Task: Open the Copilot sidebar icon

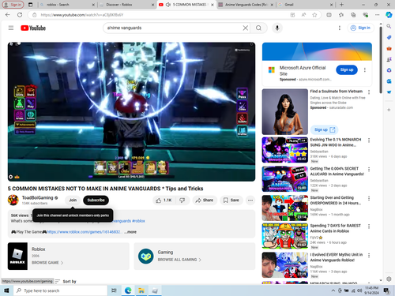Action: click(x=389, y=15)
